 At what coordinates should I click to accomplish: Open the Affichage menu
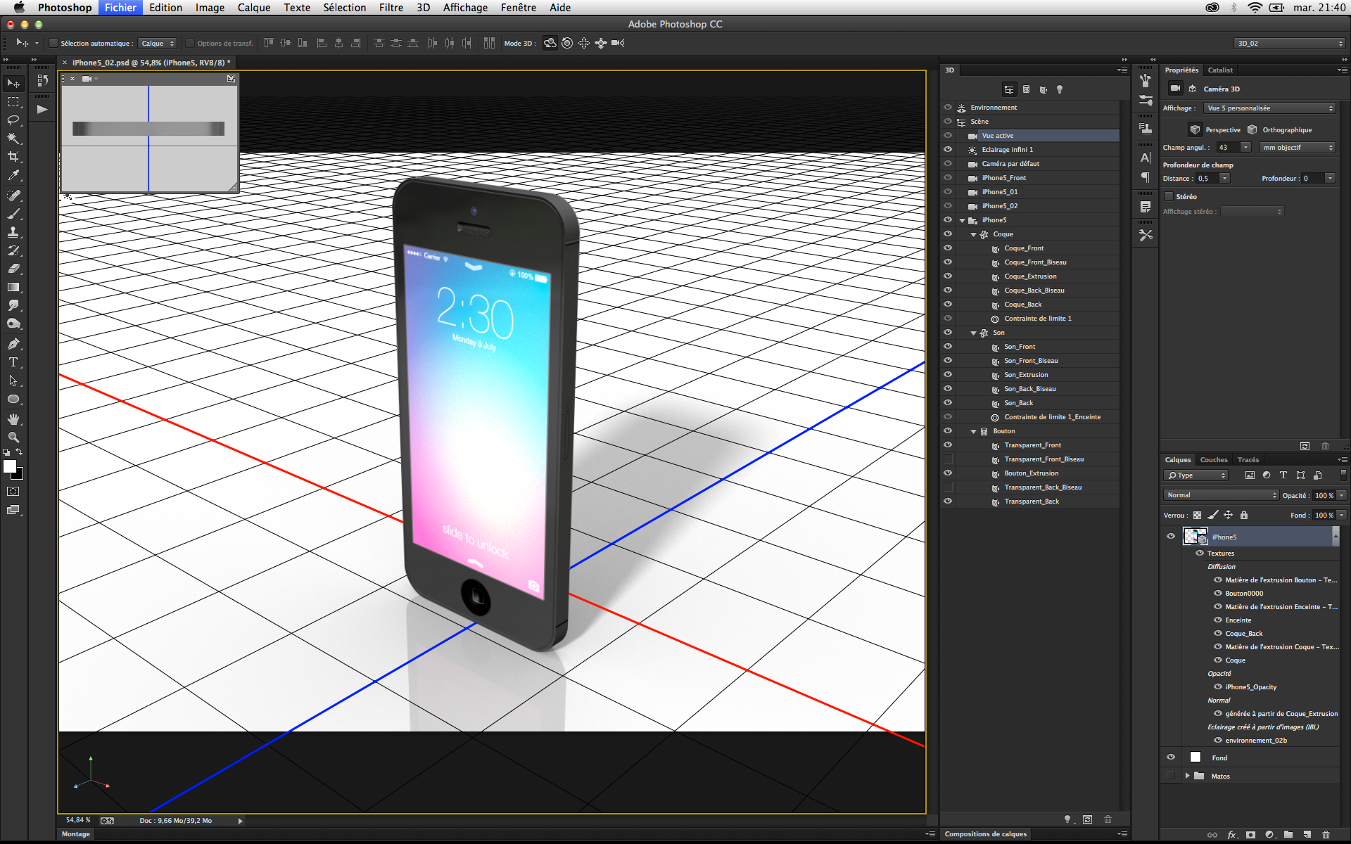pos(465,7)
